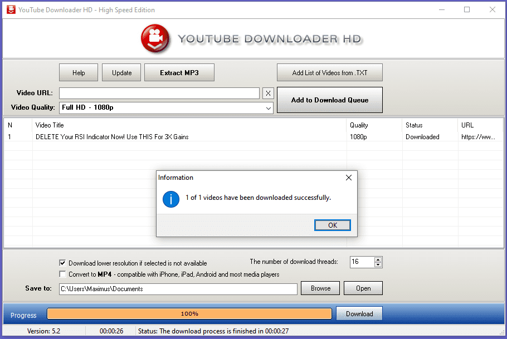Click the 1080p quality cell
The height and width of the screenshot is (339, 507).
point(358,137)
